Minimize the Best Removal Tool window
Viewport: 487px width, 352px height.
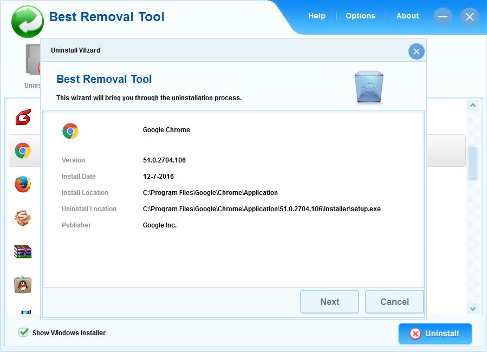(x=442, y=17)
